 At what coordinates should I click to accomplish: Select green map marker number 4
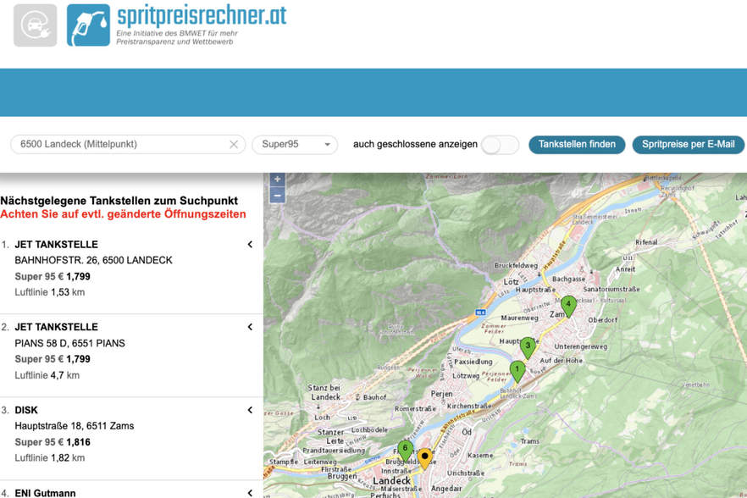568,307
